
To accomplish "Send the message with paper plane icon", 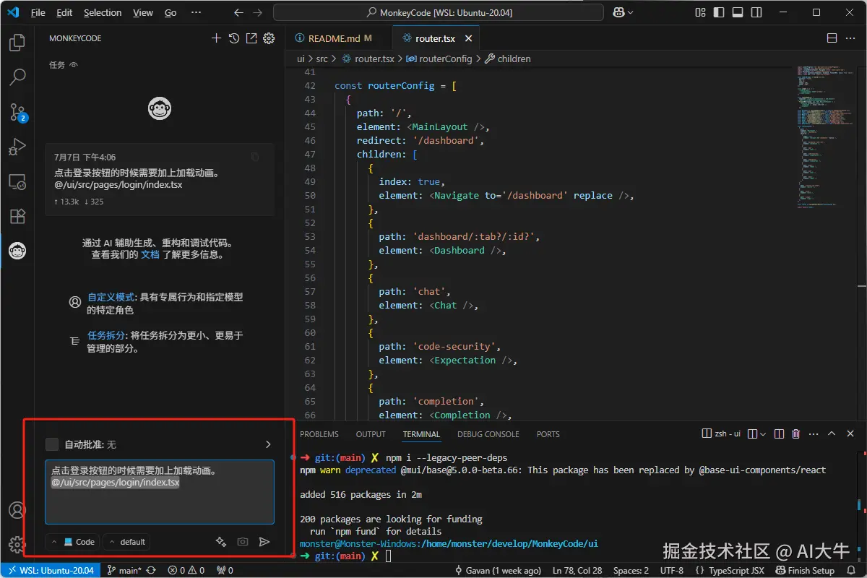I will click(264, 542).
